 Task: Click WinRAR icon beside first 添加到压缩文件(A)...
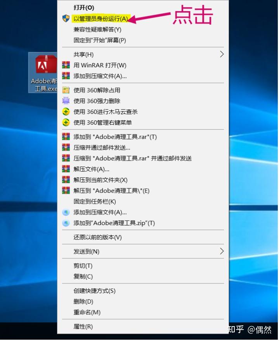(66, 76)
